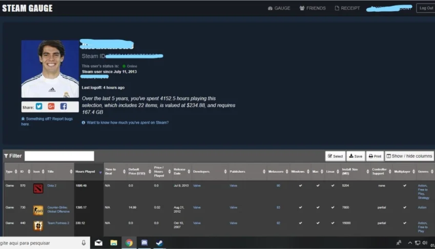Open the FRIENDS page
Image resolution: width=435 pixels, height=249 pixels.
[313, 8]
